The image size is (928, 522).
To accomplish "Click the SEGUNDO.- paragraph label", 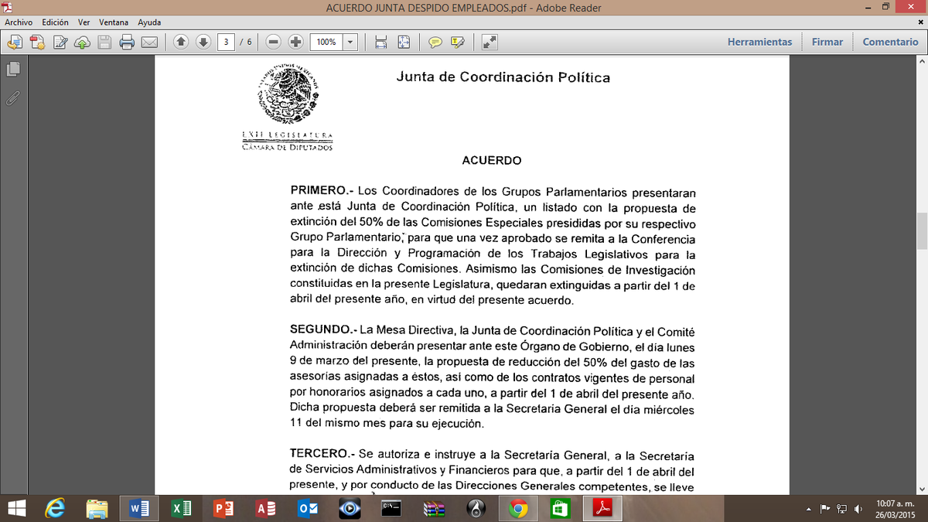I will pos(324,329).
